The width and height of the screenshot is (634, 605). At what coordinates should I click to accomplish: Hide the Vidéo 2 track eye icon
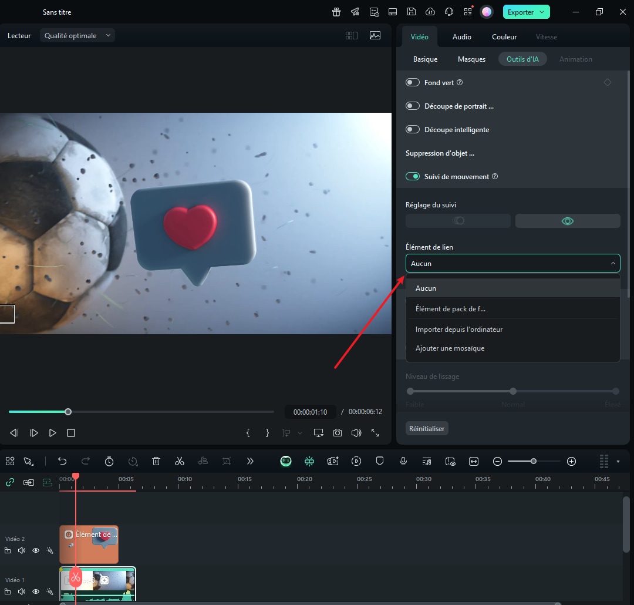pos(36,550)
